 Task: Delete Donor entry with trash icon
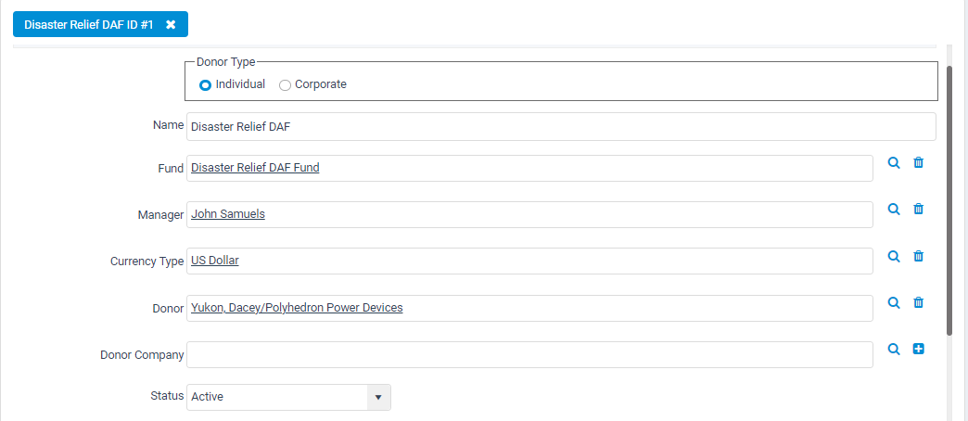(x=919, y=302)
